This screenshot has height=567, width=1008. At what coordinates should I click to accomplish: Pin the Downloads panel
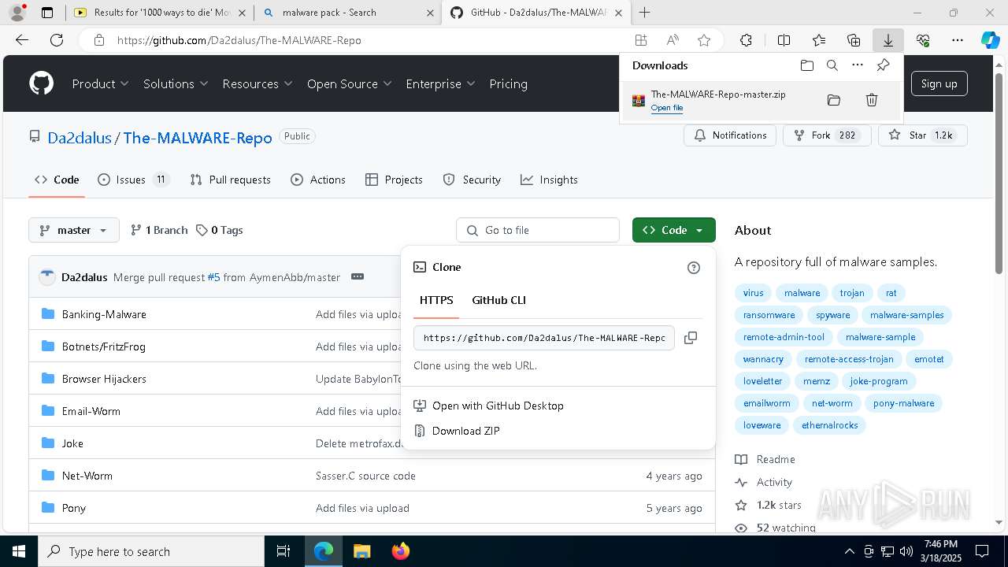coord(883,65)
